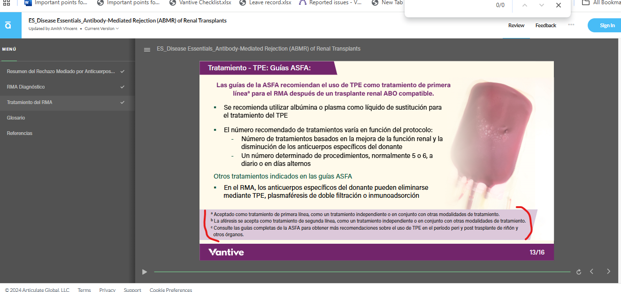Open the All Bookmarks folder
Image resolution: width=621 pixels, height=292 pixels.
(601, 2)
